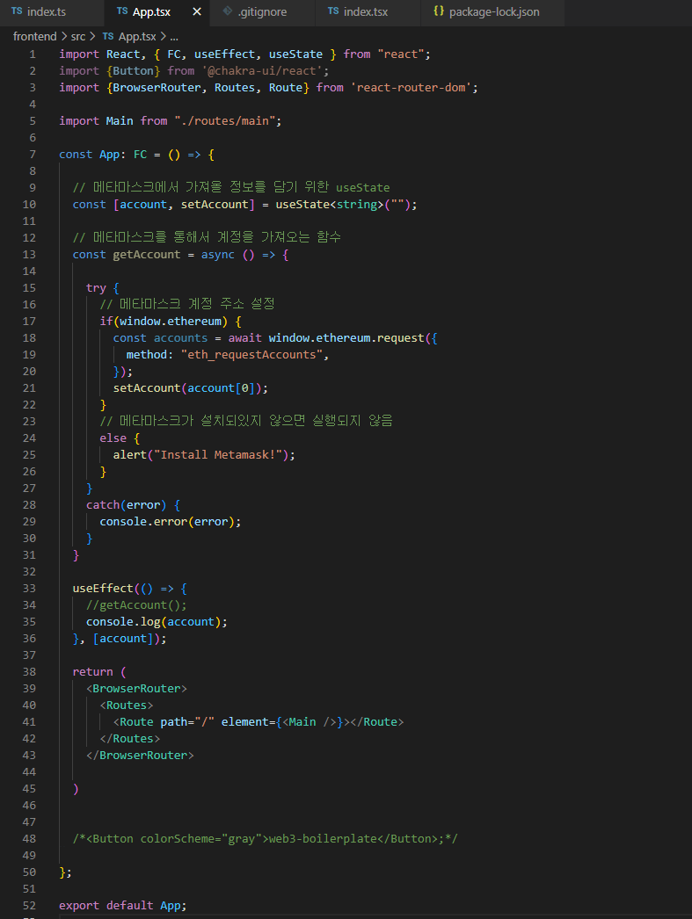Click line number 1 in gutter
This screenshot has height=919, width=692.
tap(33, 54)
